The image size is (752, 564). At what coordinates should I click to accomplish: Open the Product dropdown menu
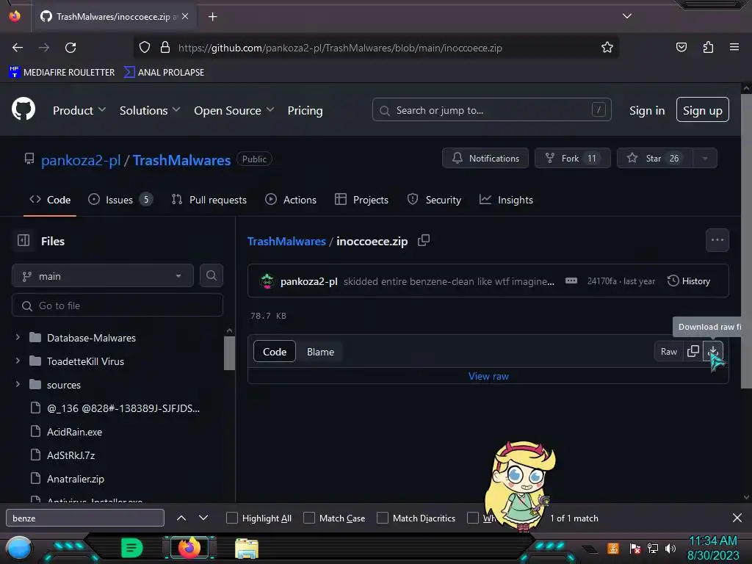(x=79, y=110)
